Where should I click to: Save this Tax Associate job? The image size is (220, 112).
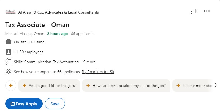(55, 104)
